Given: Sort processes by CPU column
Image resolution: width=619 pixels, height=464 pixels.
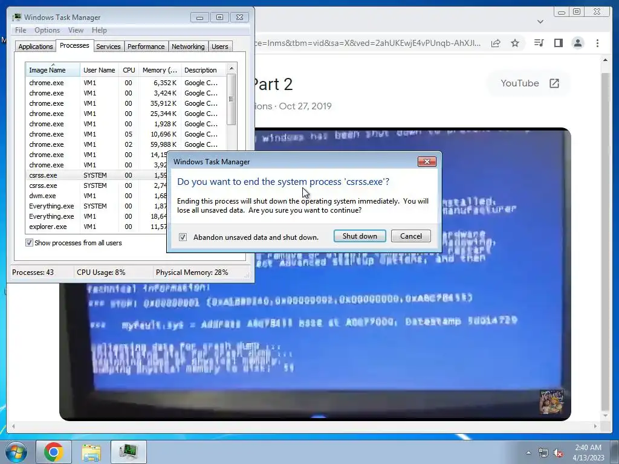Looking at the screenshot, I should click(x=129, y=70).
